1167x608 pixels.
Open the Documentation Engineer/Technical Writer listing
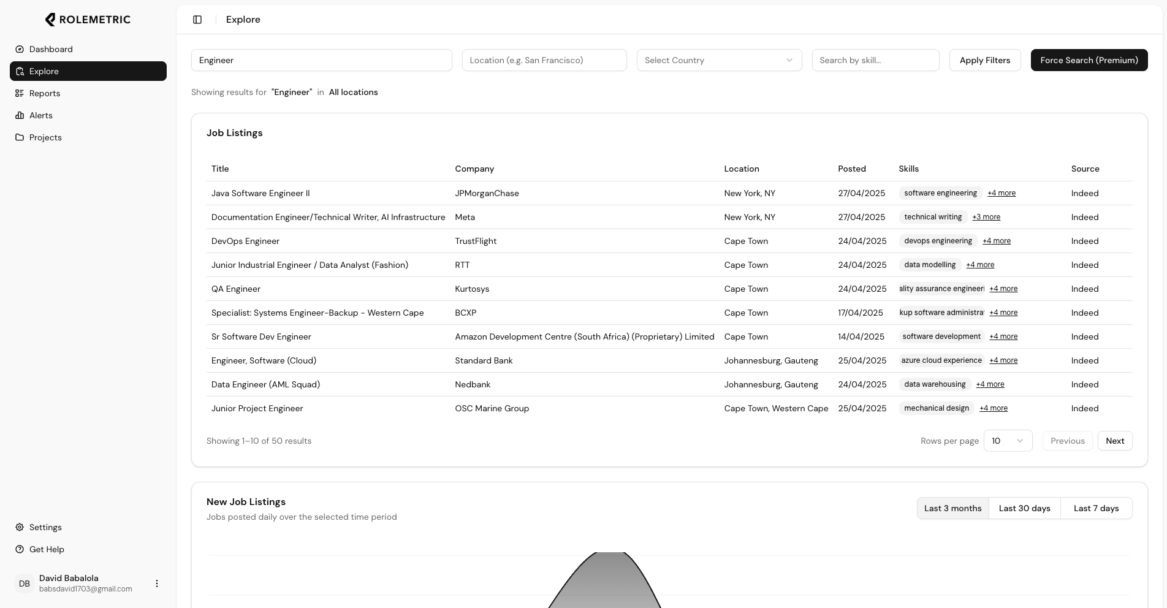point(328,217)
